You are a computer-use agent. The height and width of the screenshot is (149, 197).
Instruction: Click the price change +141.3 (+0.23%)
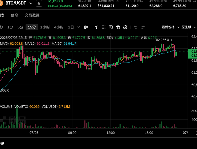60,6
